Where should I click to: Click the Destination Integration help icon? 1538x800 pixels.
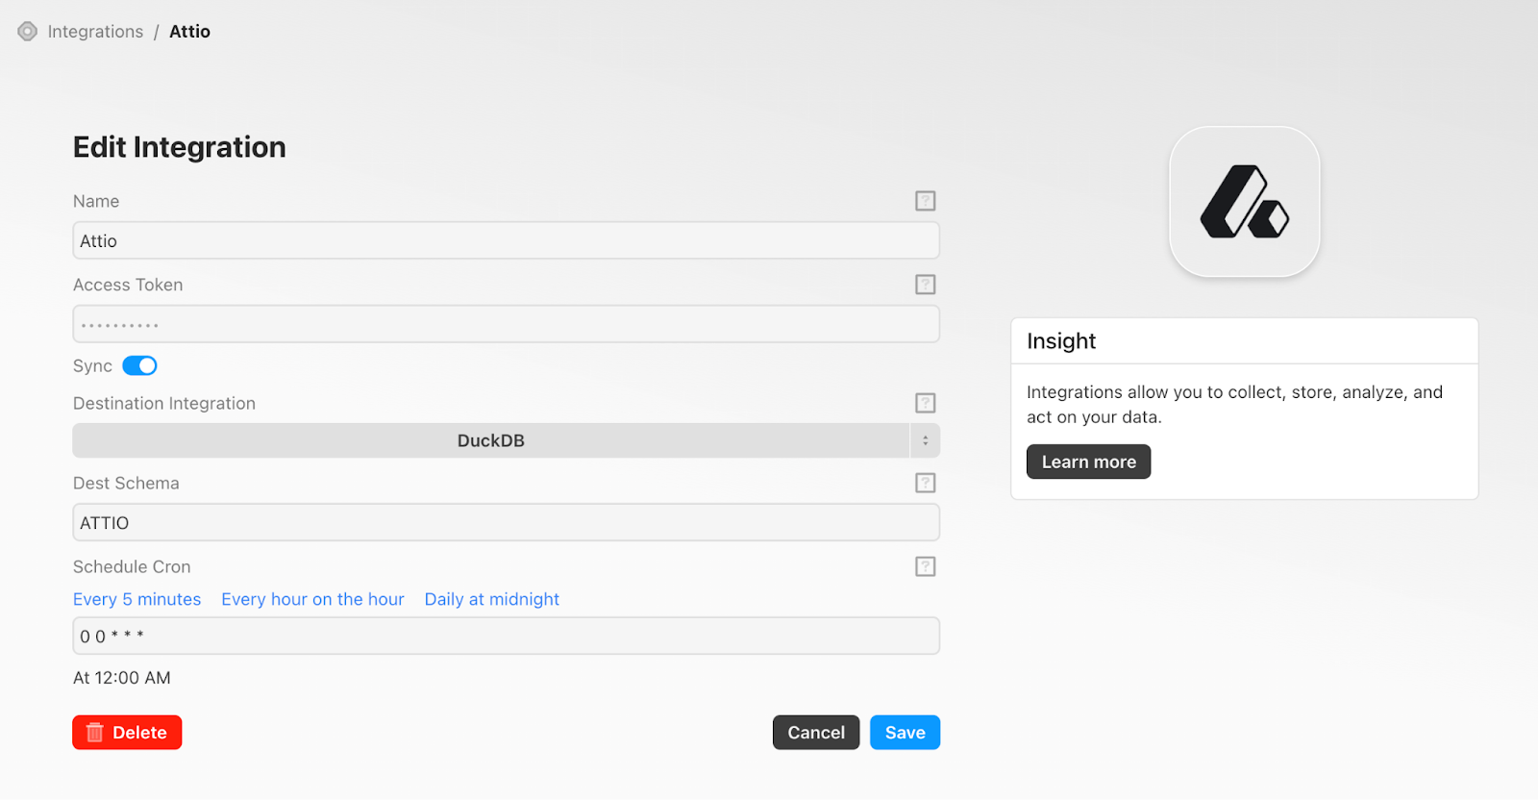coord(925,403)
